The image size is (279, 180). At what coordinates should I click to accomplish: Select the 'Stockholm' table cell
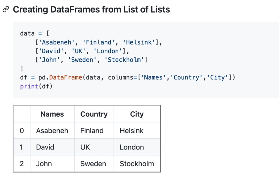pyautogui.click(x=137, y=164)
